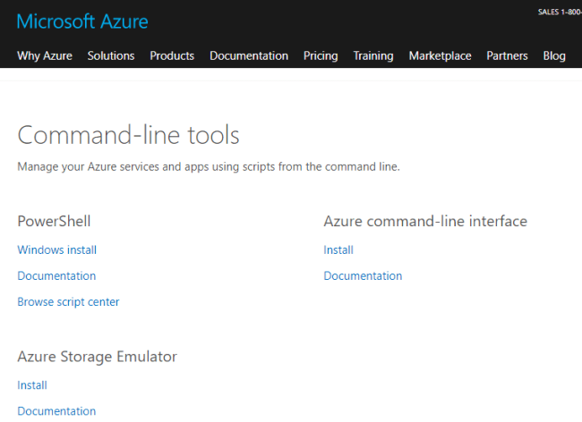Go to the Blog navigation item

click(554, 55)
